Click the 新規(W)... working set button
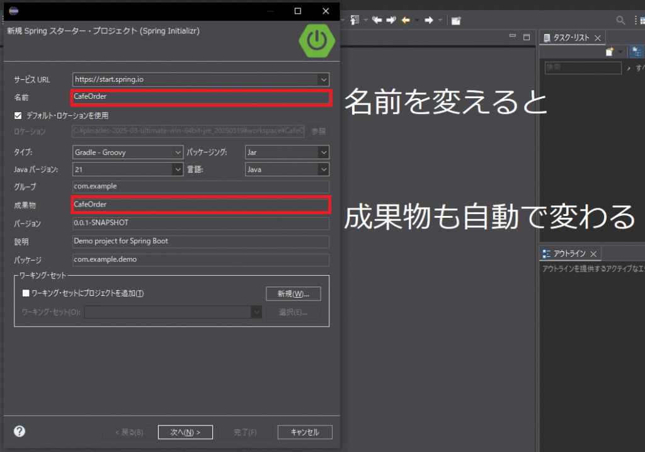Image resolution: width=645 pixels, height=452 pixels. [x=294, y=293]
